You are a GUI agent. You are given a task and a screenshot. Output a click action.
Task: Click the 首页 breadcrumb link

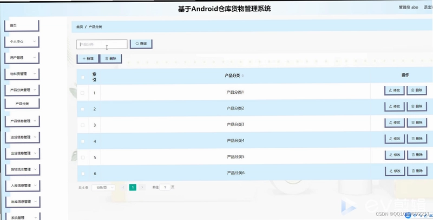click(80, 27)
